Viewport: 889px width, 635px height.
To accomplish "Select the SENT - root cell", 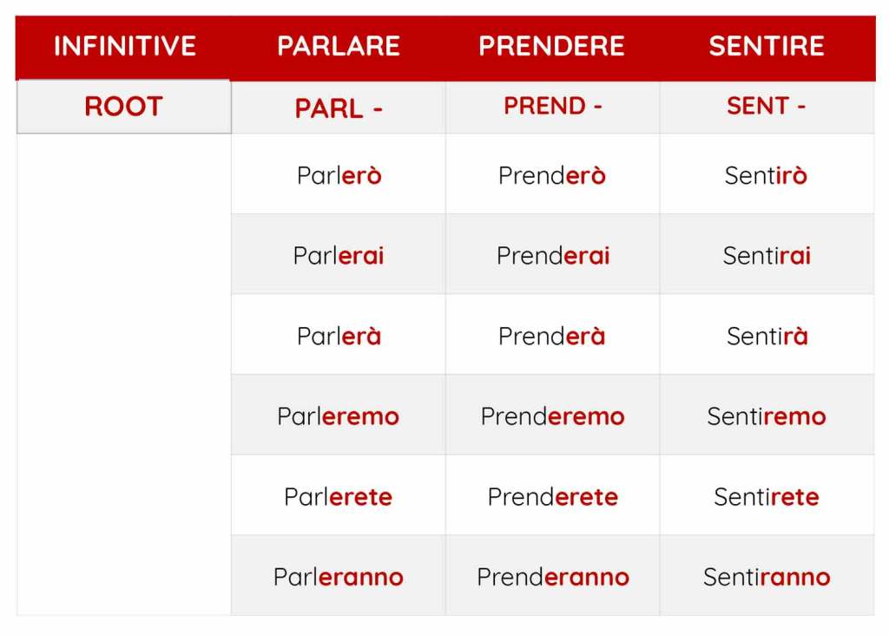I will (767, 107).
